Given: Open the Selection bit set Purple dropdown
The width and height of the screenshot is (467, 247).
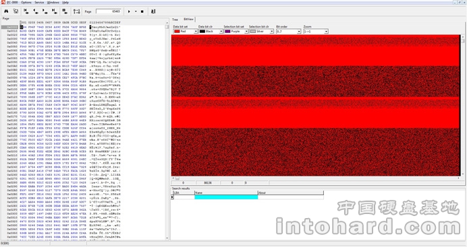Looking at the screenshot, I should (x=236, y=31).
